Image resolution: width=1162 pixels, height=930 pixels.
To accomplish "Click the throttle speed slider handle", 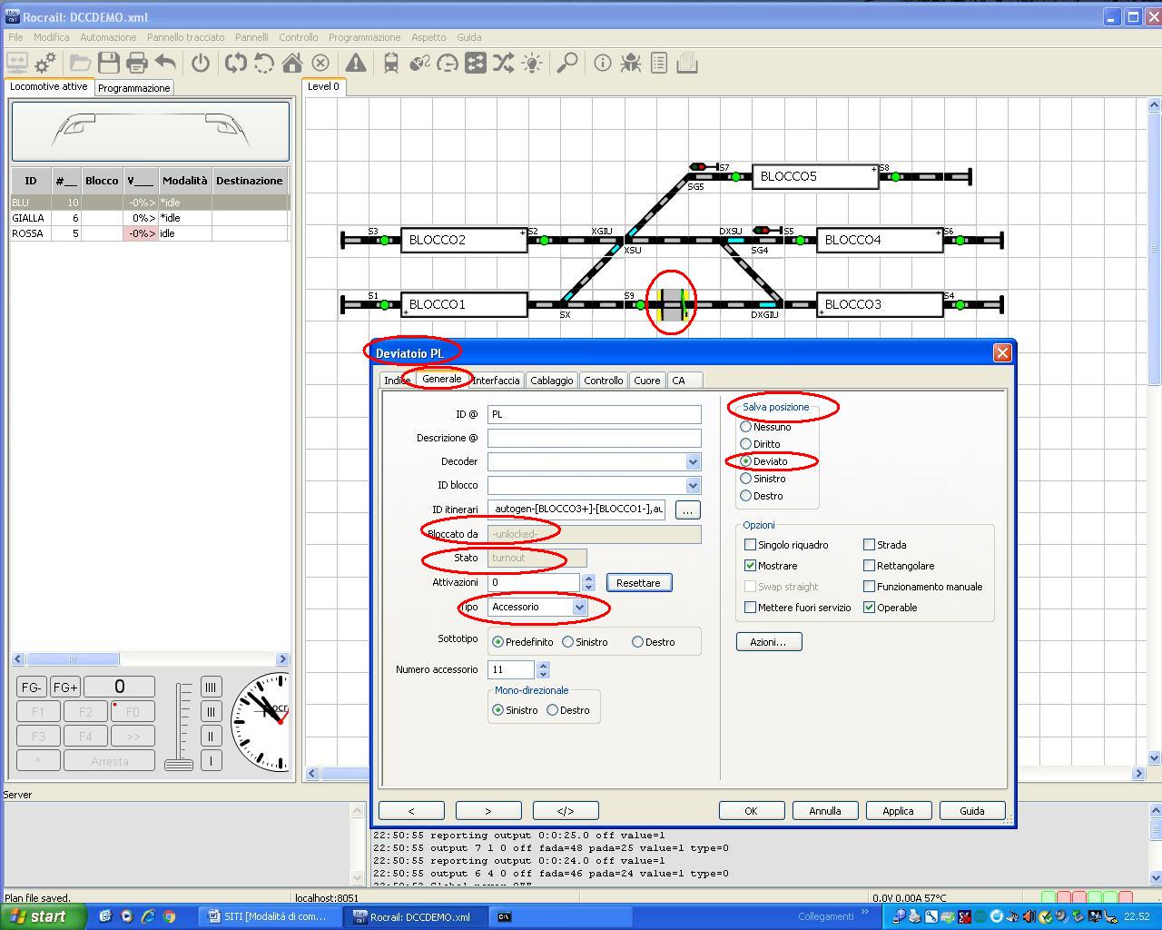I will point(179,764).
